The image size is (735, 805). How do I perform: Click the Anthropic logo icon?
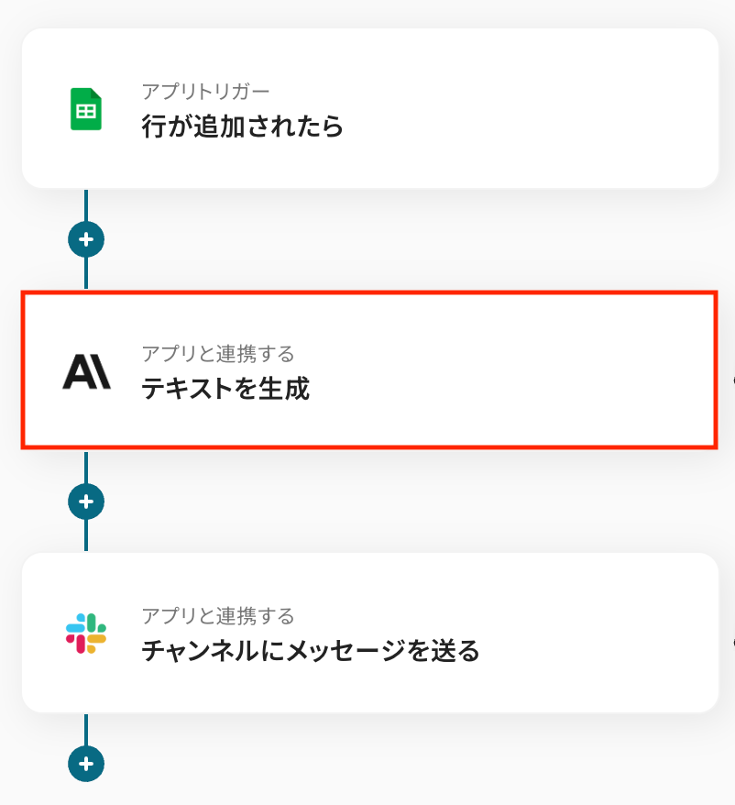(86, 371)
